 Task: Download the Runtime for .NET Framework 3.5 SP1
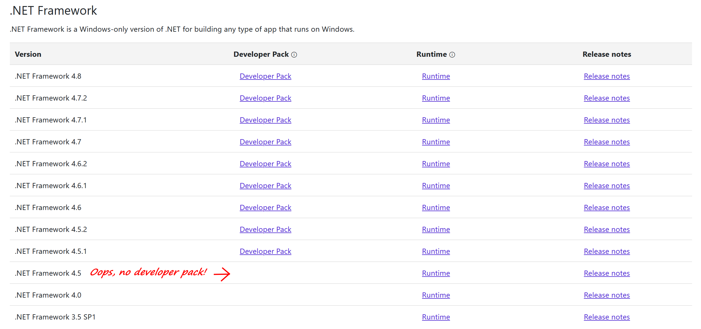tap(436, 317)
